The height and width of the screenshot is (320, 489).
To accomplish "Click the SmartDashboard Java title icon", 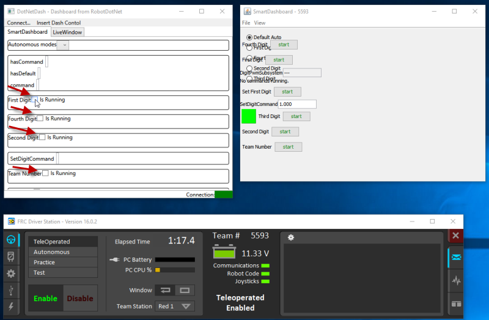I will coord(248,11).
